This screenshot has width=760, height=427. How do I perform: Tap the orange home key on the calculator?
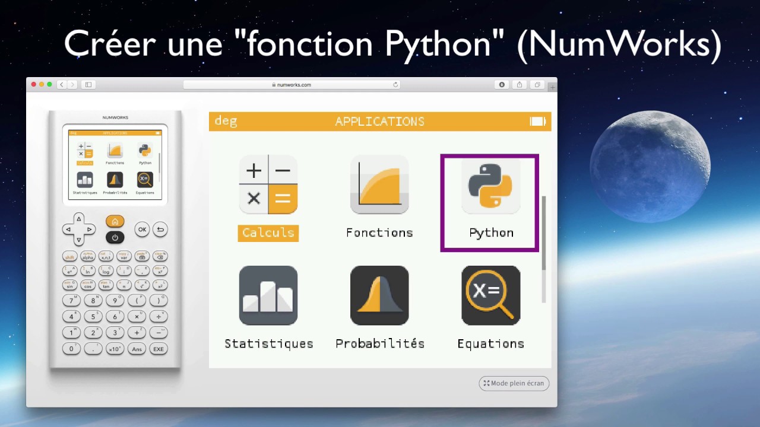point(115,222)
